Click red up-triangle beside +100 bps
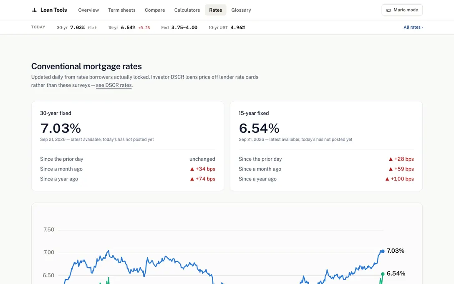The height and width of the screenshot is (284, 454). pyautogui.click(x=387, y=179)
